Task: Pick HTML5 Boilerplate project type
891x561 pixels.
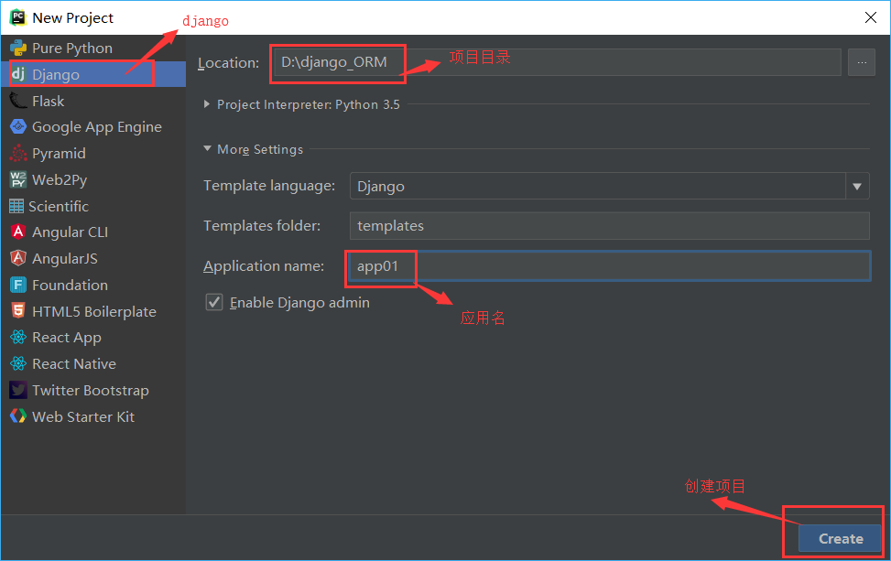Action: (93, 310)
